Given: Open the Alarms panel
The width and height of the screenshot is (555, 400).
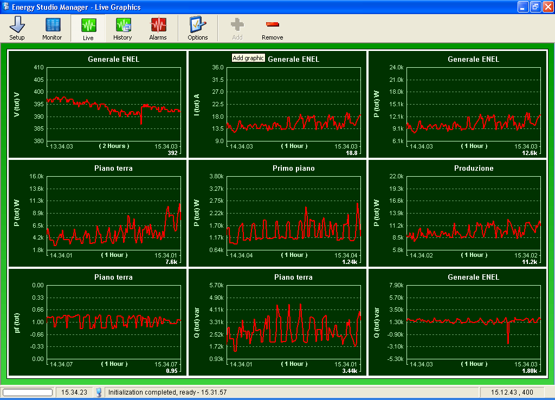Looking at the screenshot, I should pos(158,28).
